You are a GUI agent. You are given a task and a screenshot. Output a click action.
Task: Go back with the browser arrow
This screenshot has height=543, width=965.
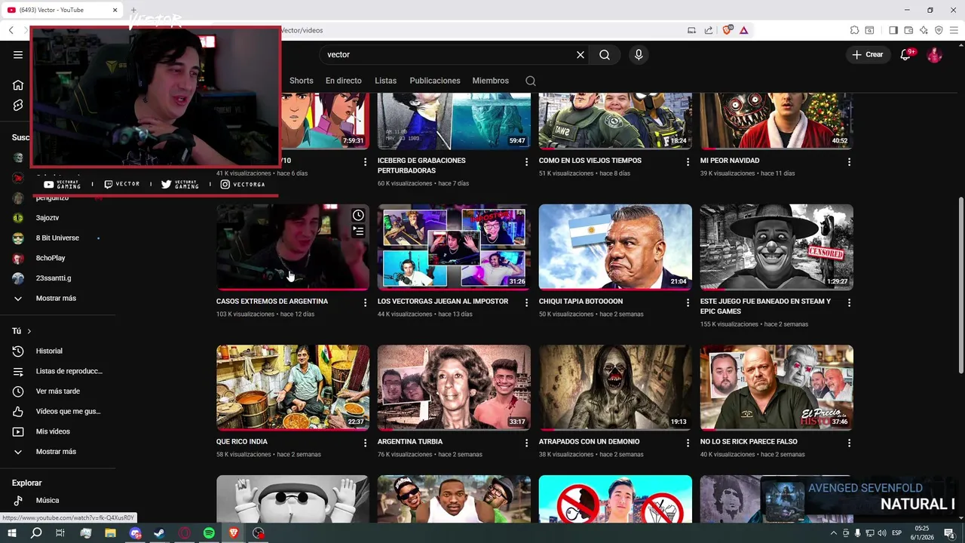11,30
